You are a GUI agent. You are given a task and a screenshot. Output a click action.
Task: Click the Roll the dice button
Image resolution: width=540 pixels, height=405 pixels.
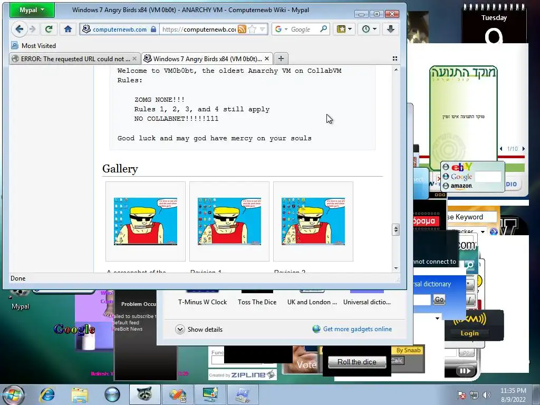[x=357, y=362]
